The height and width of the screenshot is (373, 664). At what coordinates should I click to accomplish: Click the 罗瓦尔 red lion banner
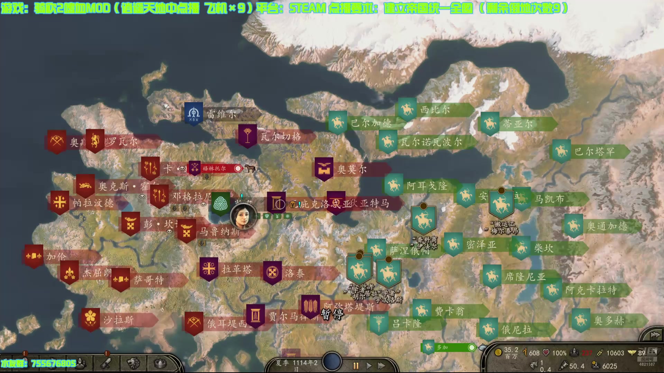(x=95, y=141)
